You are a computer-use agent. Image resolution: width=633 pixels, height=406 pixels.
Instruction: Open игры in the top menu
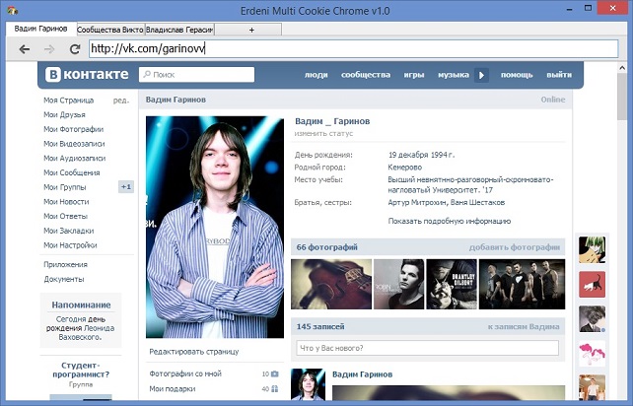pyautogui.click(x=414, y=75)
